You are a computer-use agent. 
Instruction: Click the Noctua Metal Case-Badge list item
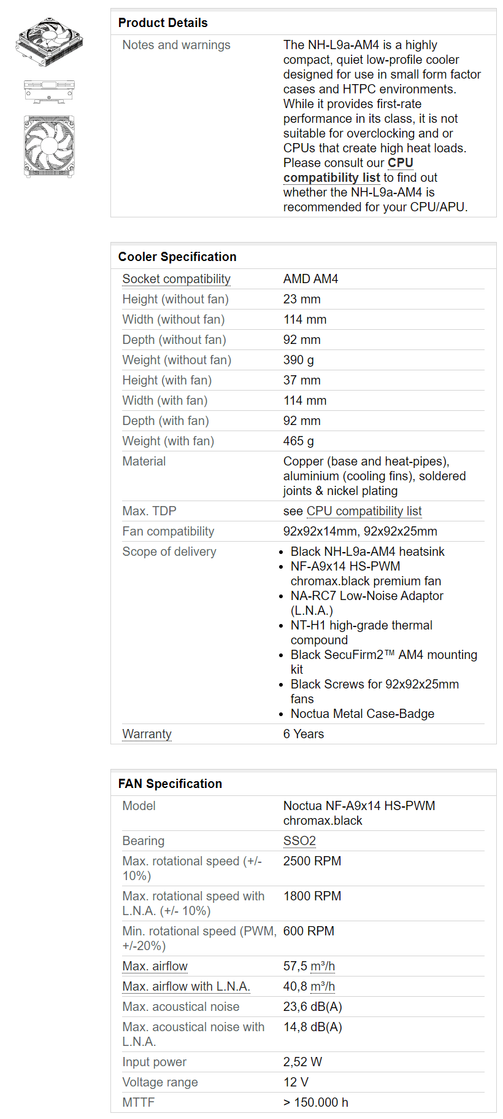pyautogui.click(x=363, y=714)
